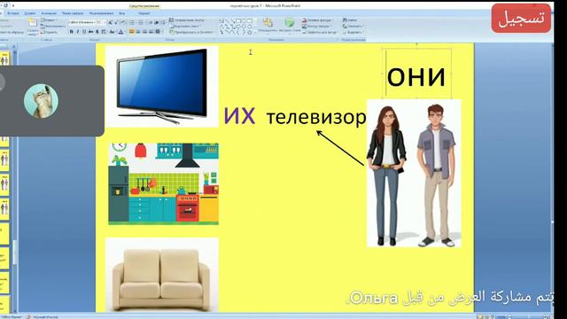
Task: Increase list indent level icon
Action: click(x=156, y=22)
